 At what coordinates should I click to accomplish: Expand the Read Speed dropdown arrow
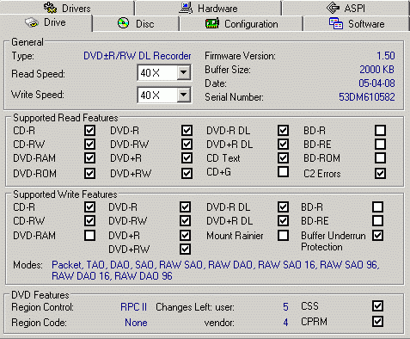(x=183, y=72)
